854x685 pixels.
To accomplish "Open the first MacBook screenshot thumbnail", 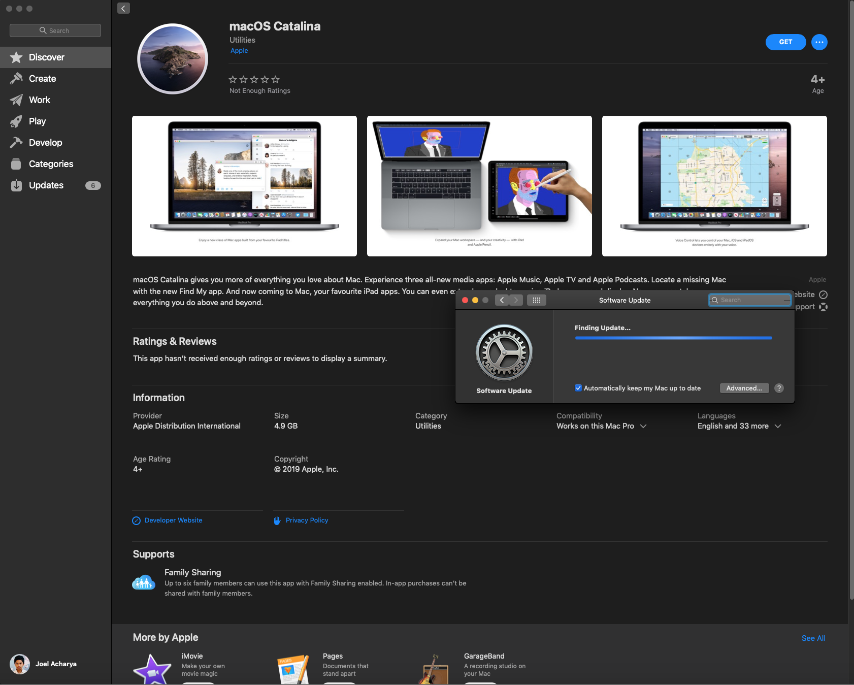I will point(244,186).
